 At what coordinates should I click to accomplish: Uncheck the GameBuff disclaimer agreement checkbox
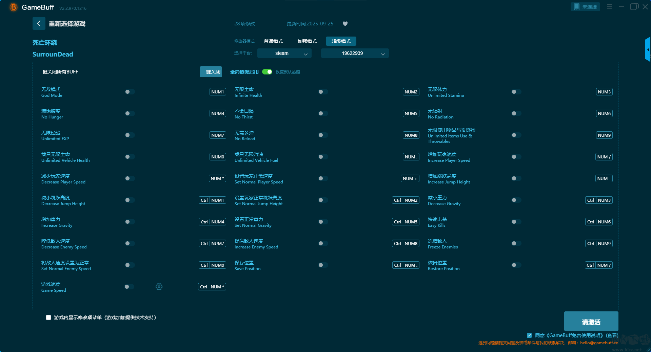(529, 335)
